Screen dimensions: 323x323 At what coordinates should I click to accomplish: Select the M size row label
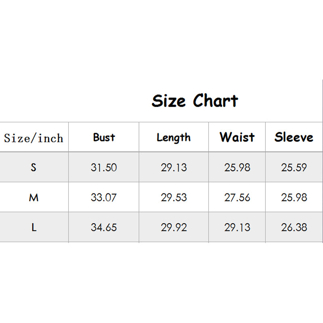tap(34, 197)
